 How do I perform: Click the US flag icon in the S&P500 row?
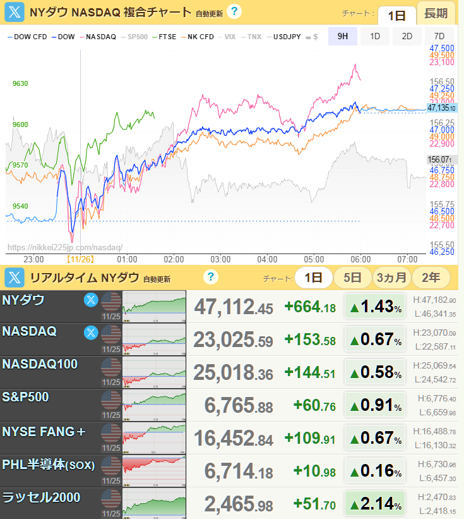coord(111,399)
